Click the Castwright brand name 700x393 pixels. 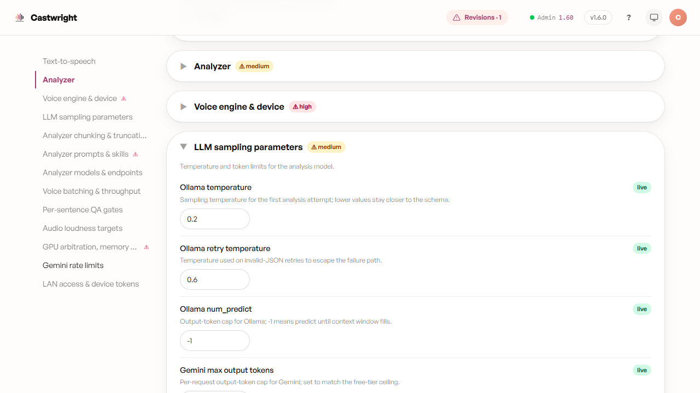54,18
